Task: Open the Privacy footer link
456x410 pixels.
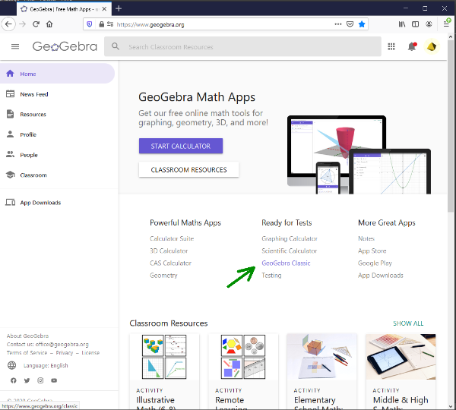Action: [x=65, y=352]
